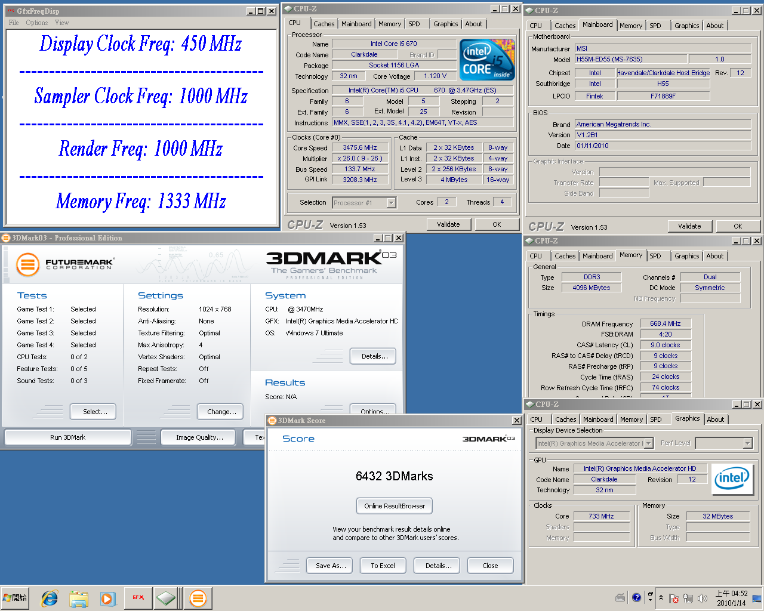Click the CPU-Z icon of Graphics-tab window

(529, 404)
